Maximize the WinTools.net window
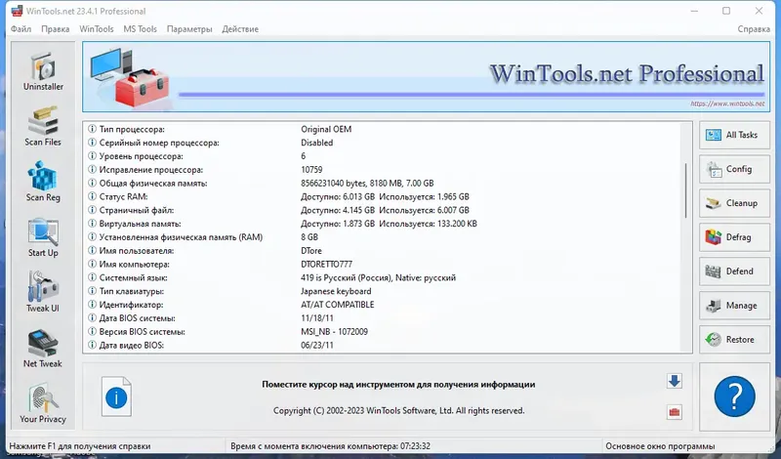The width and height of the screenshot is (781, 459). click(726, 11)
